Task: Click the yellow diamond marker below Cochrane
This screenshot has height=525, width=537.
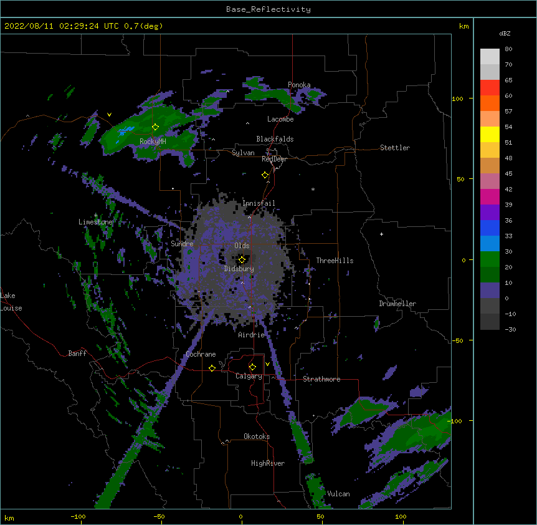Action: click(212, 368)
